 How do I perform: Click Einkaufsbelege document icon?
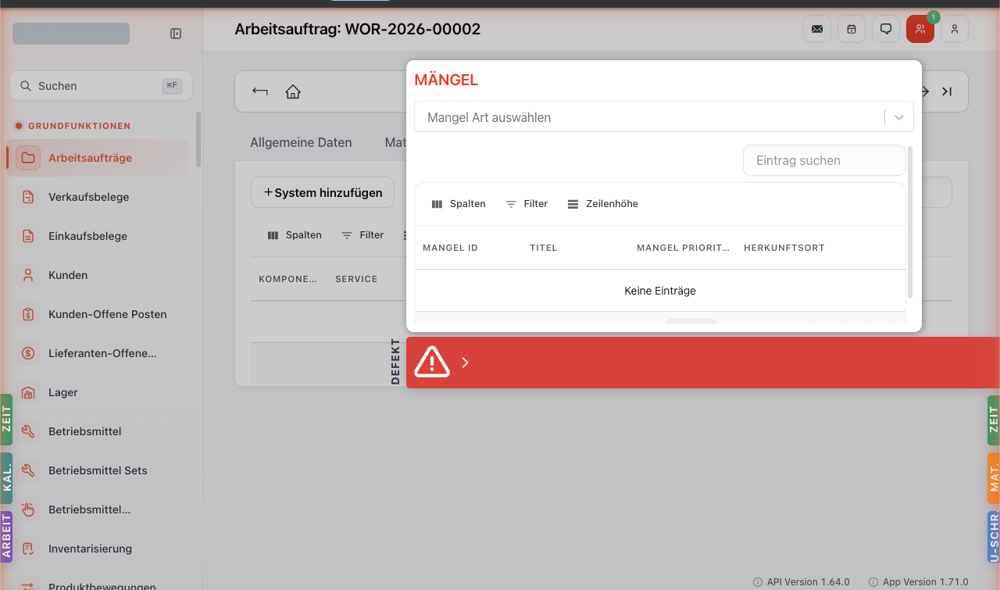pyautogui.click(x=29, y=236)
